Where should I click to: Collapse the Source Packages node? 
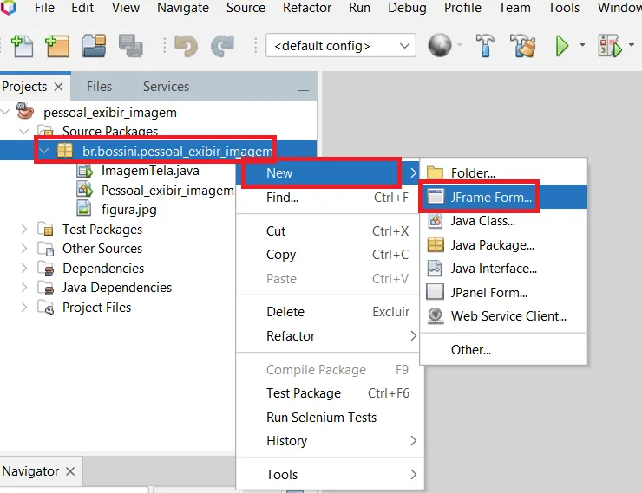[24, 131]
